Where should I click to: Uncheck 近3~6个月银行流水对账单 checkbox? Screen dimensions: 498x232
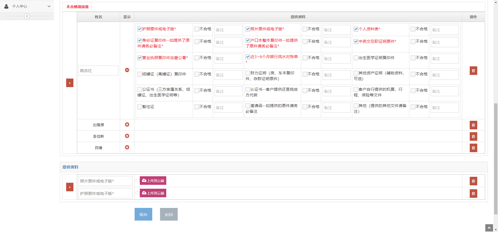point(248,57)
